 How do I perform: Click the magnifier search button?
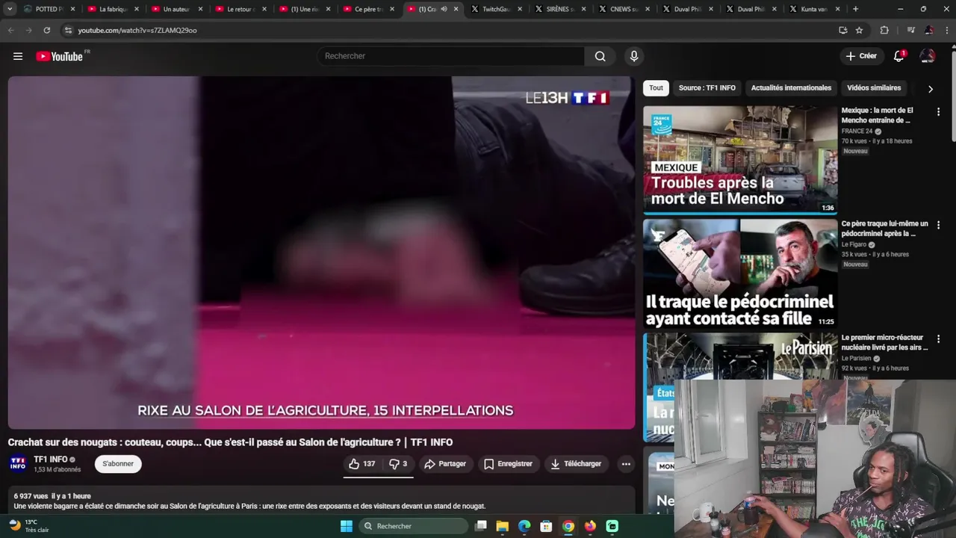[600, 56]
